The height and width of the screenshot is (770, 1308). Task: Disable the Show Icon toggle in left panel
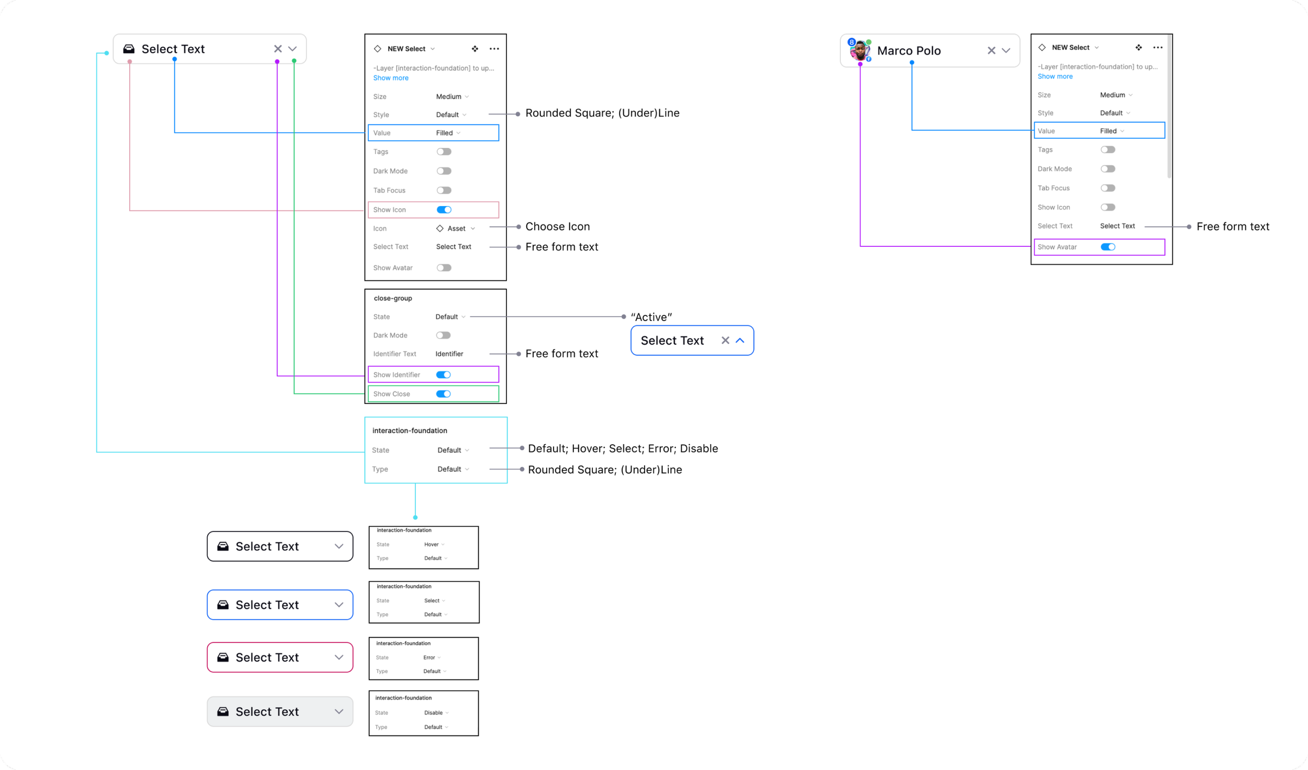[x=444, y=210]
